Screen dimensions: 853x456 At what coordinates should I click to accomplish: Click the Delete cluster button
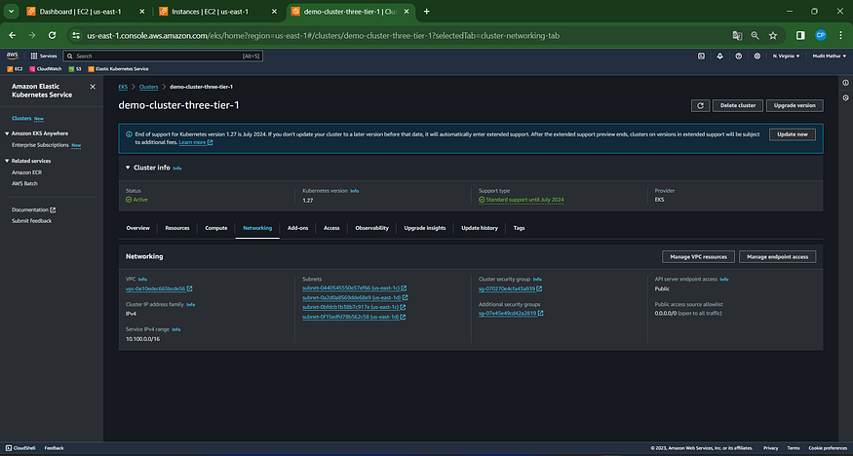[x=738, y=105]
